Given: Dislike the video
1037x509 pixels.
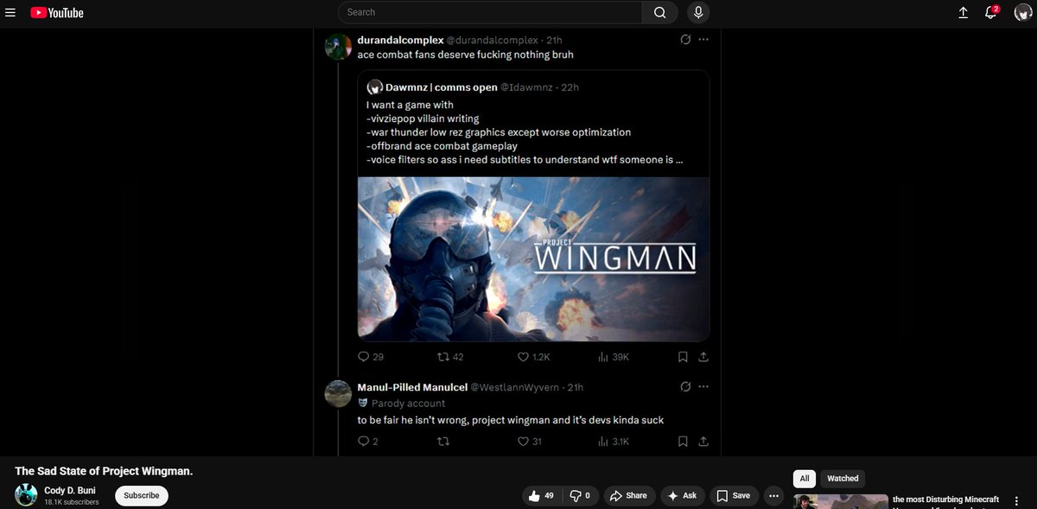Looking at the screenshot, I should pos(580,495).
